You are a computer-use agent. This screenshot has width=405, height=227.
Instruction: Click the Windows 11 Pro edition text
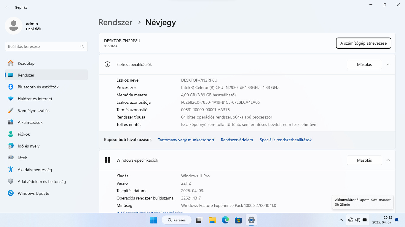[195, 176]
